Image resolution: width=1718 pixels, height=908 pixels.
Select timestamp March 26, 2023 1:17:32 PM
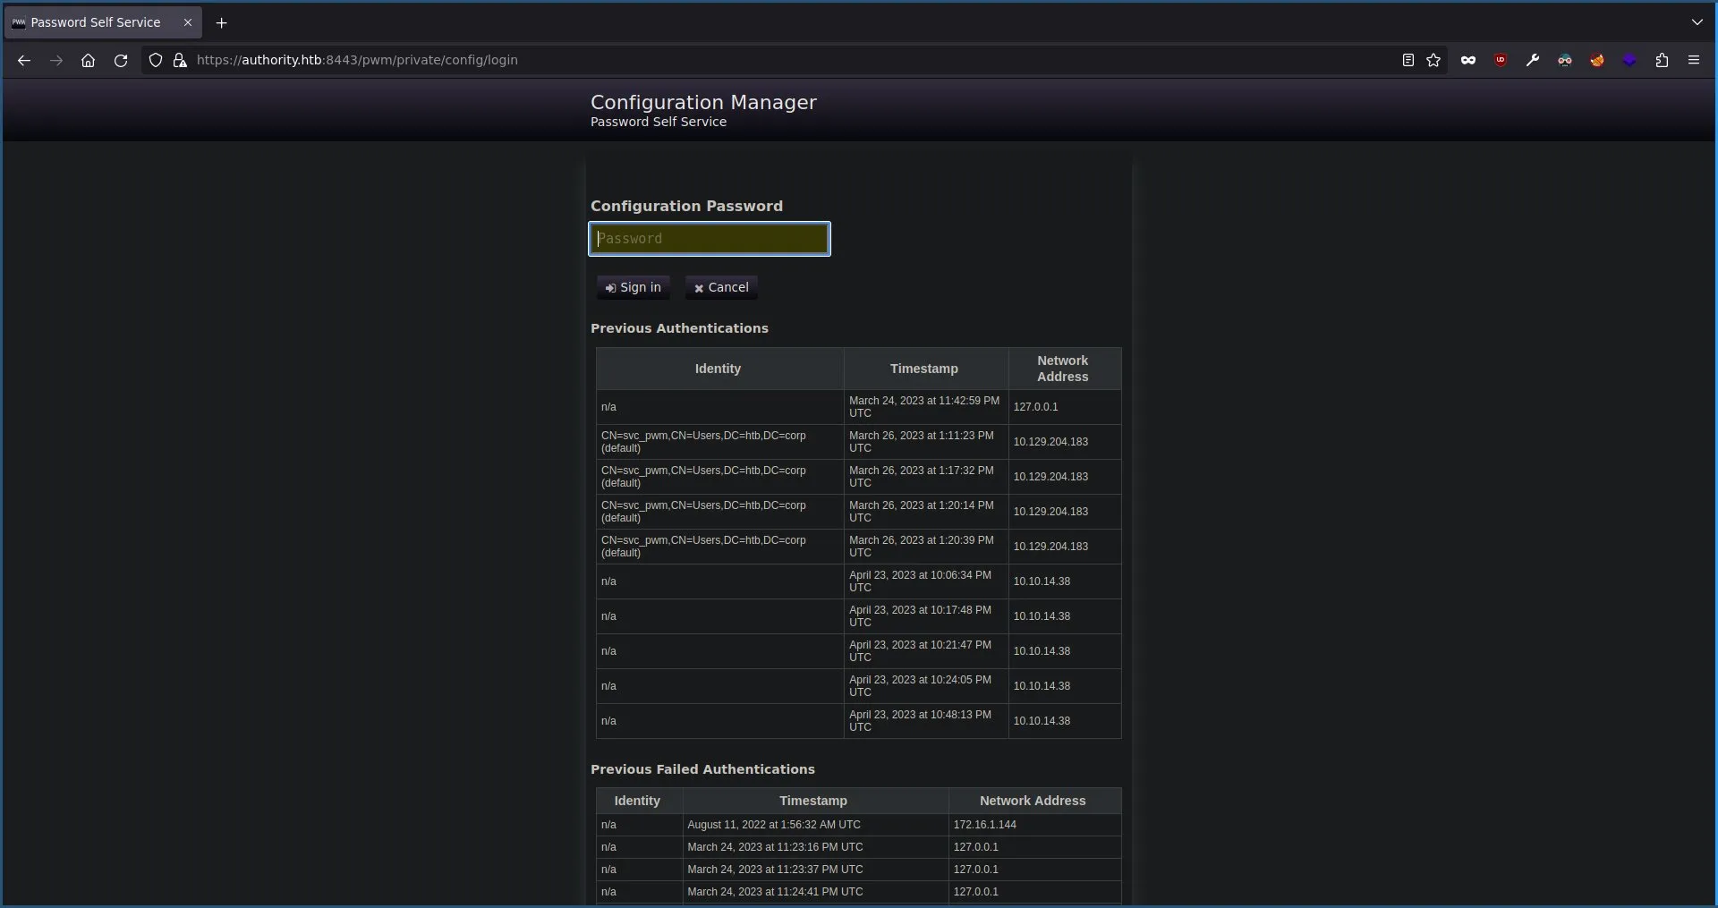pos(922,477)
